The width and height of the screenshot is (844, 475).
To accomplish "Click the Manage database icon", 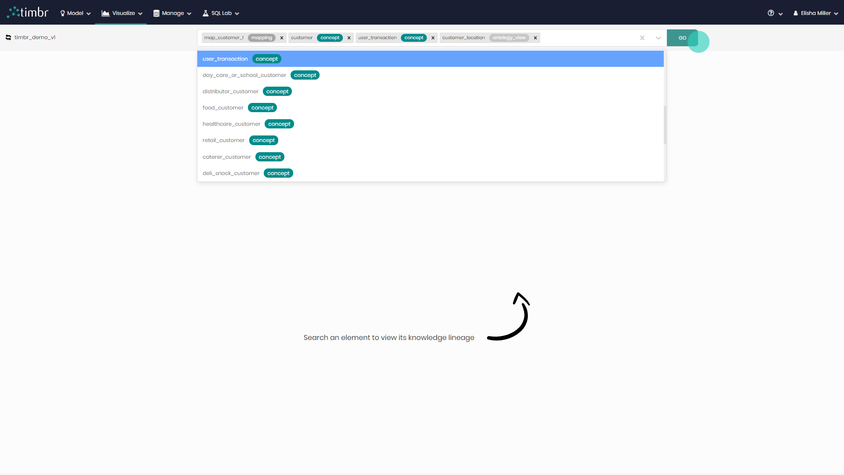I will click(156, 13).
